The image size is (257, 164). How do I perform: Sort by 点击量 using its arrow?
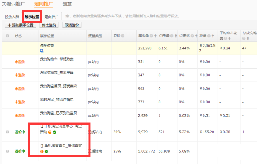coord(176,36)
